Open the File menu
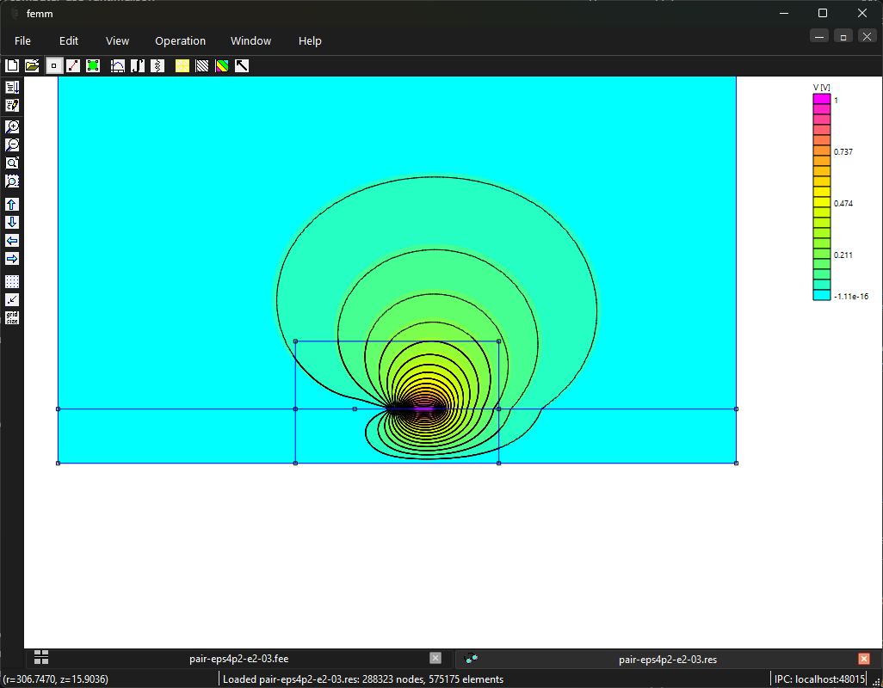Viewport: 883px width, 688px height. click(22, 41)
